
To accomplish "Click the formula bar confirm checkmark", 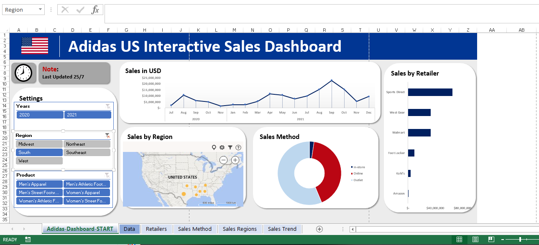I will click(80, 10).
